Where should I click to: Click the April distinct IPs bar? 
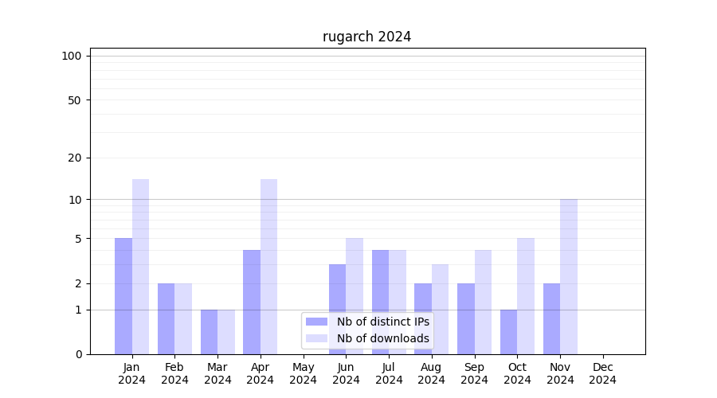pos(252,302)
